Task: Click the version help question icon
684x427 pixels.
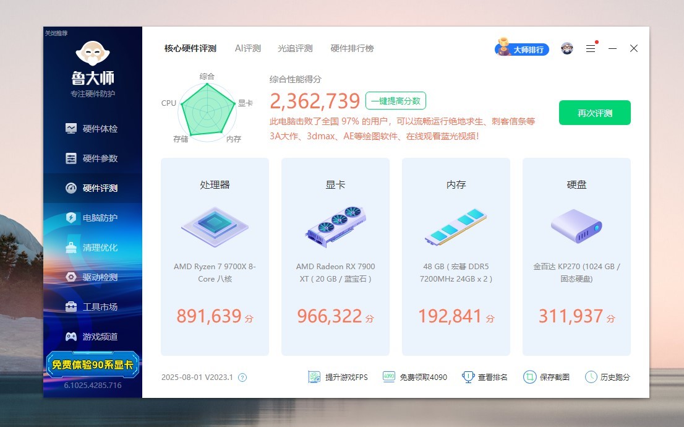Action: pos(242,377)
